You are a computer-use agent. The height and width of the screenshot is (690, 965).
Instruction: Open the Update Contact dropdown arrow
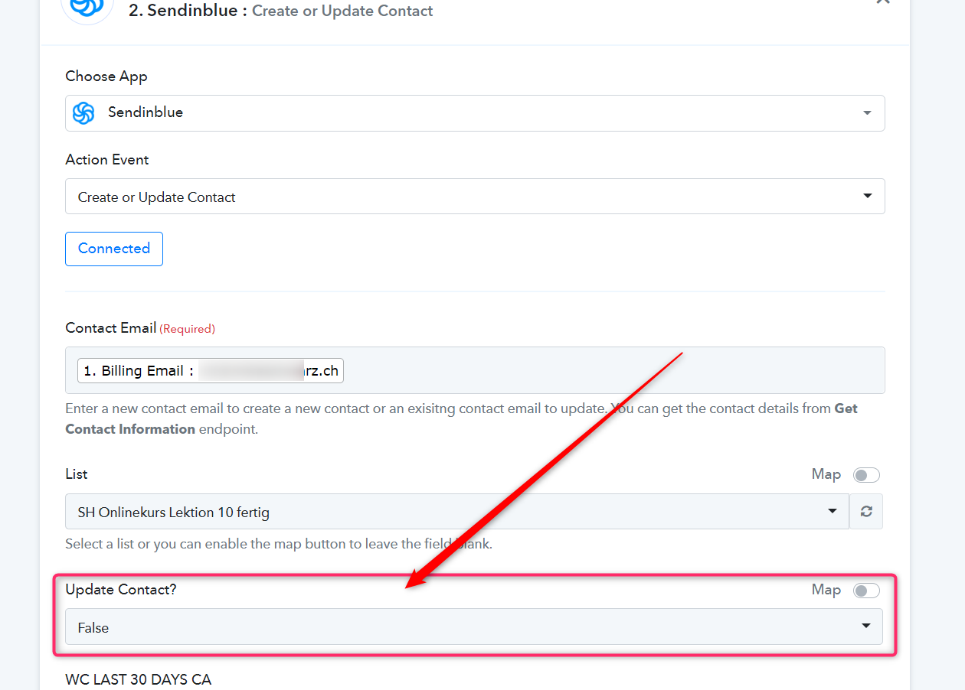point(866,626)
